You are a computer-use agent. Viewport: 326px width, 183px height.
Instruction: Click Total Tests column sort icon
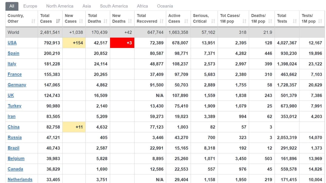(x=295, y=21)
